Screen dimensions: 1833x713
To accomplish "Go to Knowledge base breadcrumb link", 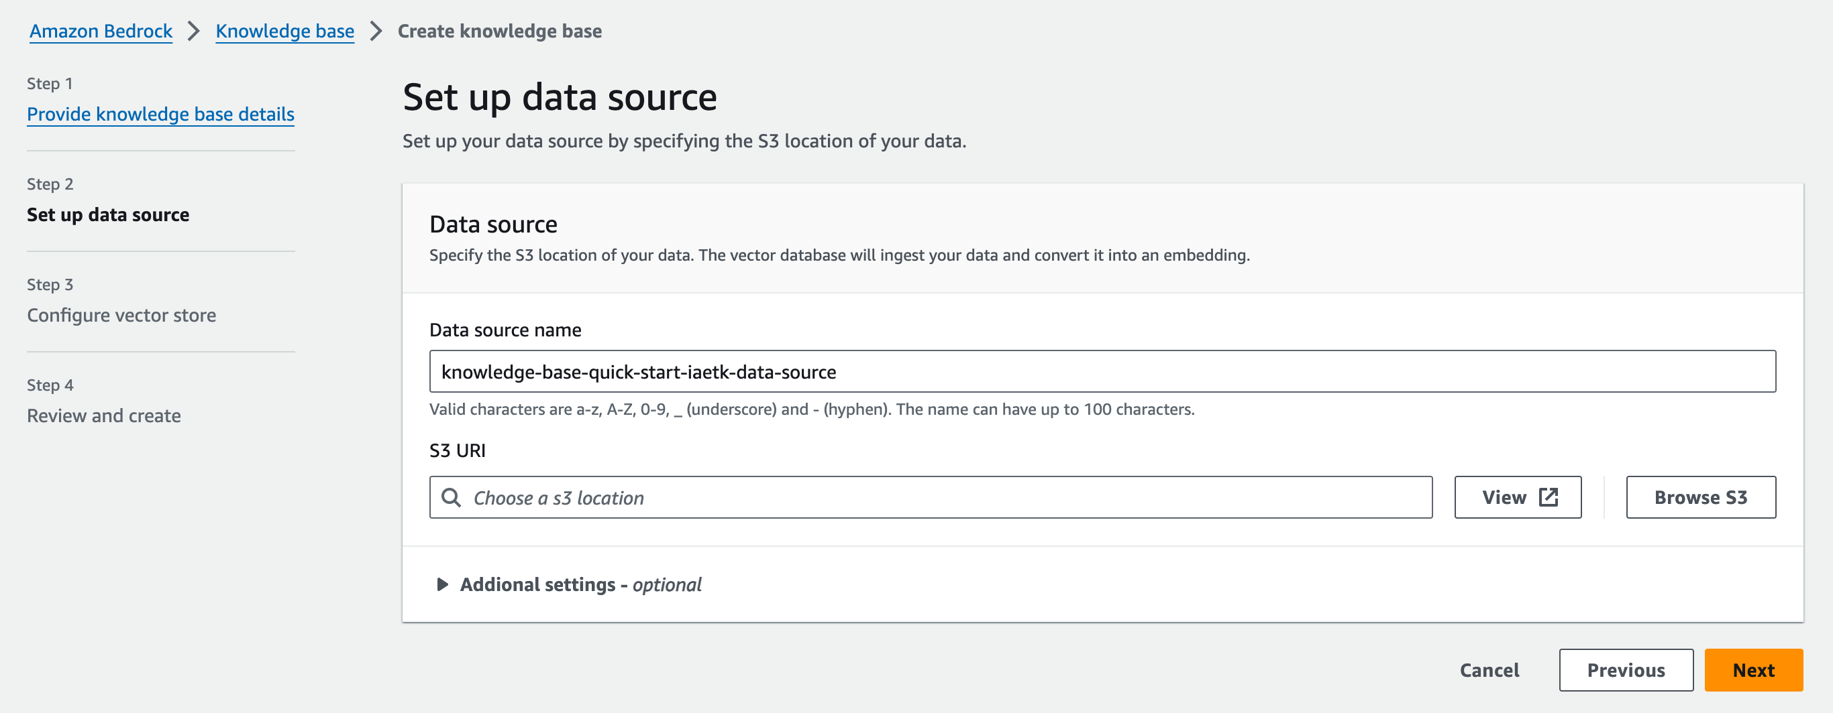I will pyautogui.click(x=284, y=31).
